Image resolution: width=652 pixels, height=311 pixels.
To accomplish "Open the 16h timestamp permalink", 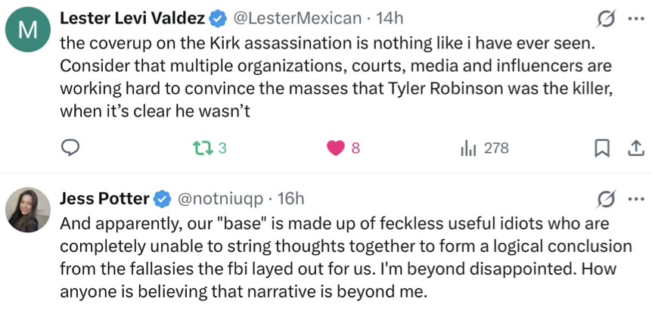I will [x=291, y=199].
